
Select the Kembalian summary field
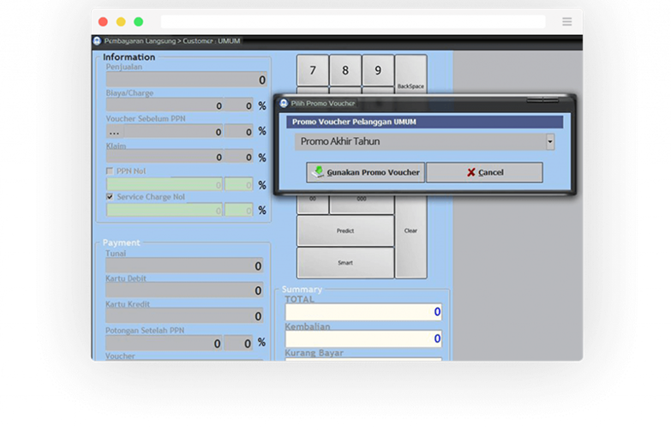(x=363, y=338)
